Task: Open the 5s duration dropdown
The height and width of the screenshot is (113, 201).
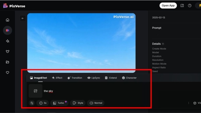Action: [x=43, y=103]
